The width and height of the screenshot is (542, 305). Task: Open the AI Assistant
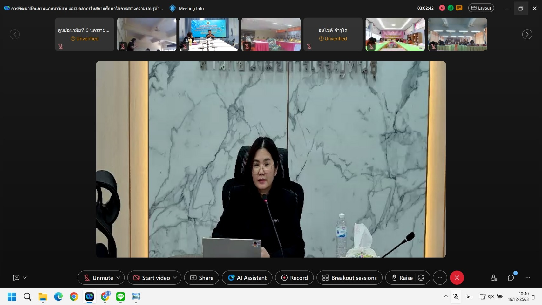coord(247,278)
